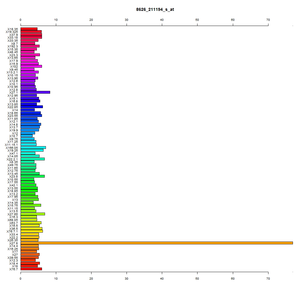Select the X27.1 label
302x302 pixels.
(14, 93)
